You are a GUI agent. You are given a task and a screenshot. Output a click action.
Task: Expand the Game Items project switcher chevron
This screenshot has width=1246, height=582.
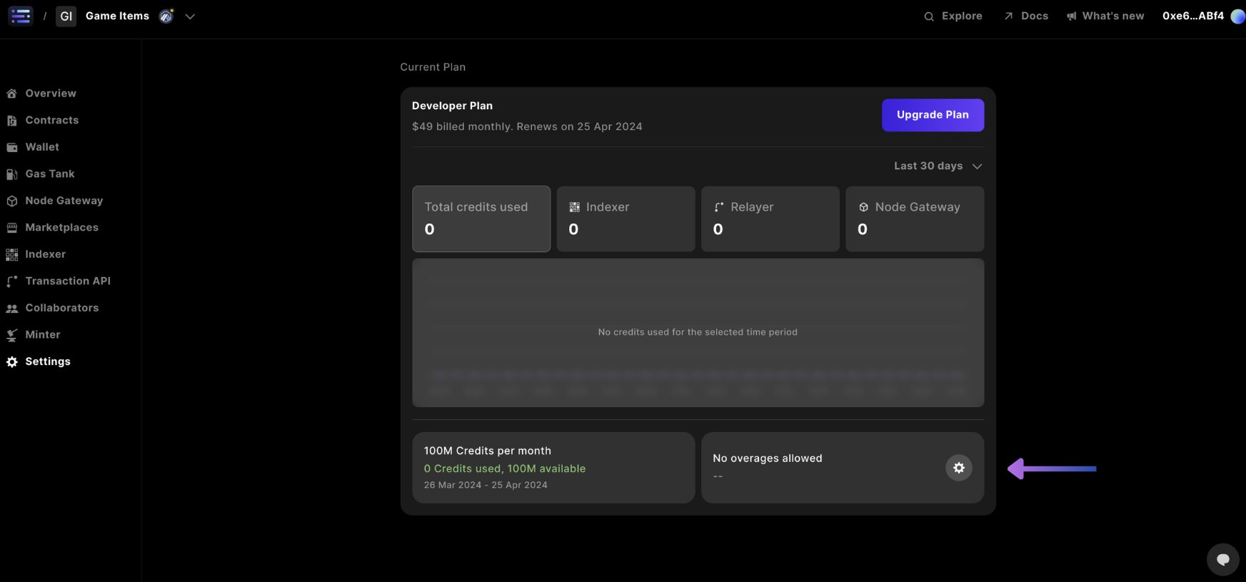pyautogui.click(x=190, y=16)
